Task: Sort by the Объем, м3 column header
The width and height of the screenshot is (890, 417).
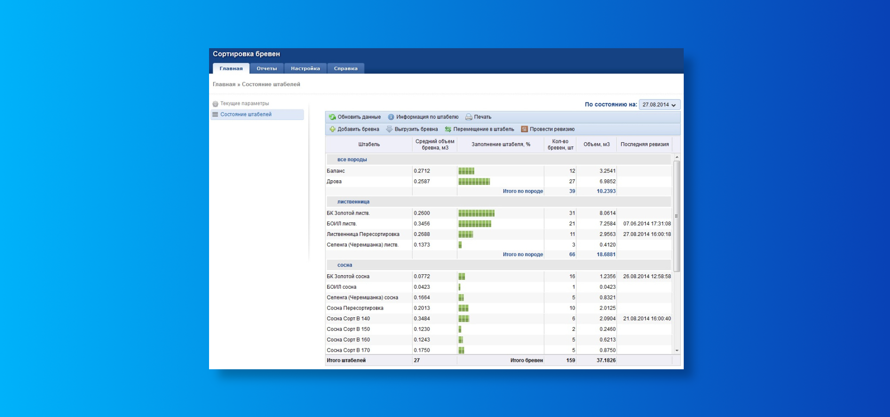Action: (597, 145)
